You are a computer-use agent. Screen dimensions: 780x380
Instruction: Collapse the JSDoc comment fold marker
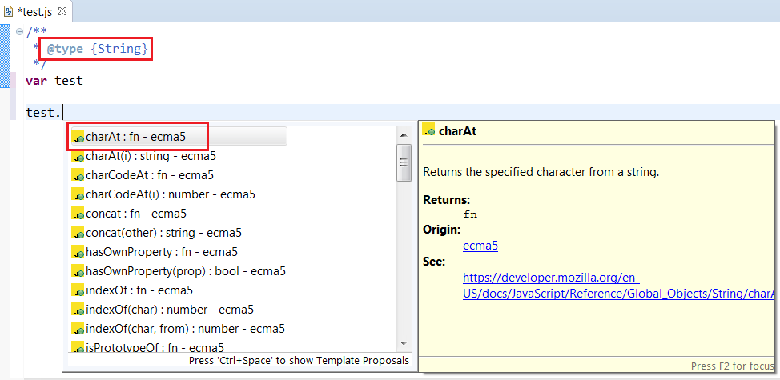coord(20,31)
